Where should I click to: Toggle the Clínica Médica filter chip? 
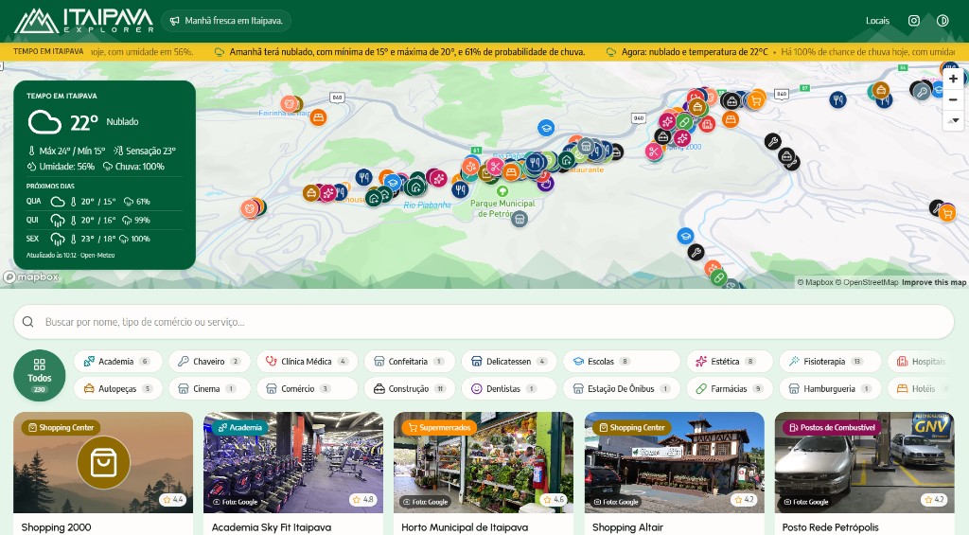[308, 361]
